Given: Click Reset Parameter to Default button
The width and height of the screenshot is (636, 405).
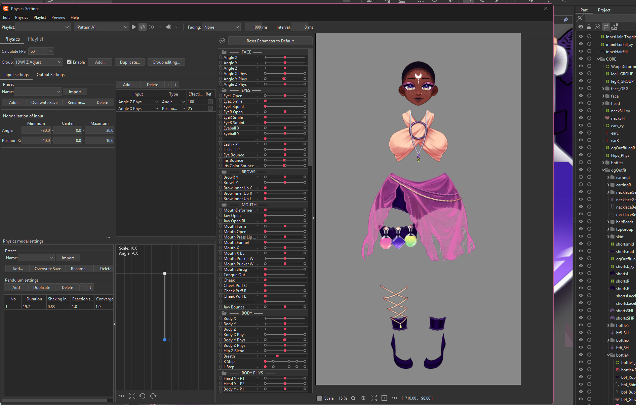Looking at the screenshot, I should (x=270, y=41).
